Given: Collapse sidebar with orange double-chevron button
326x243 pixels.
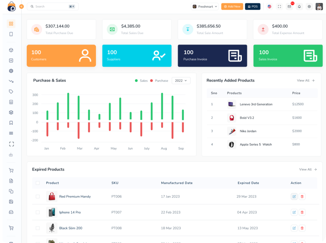Looking at the screenshot, I should pyautogui.click(x=21, y=7).
